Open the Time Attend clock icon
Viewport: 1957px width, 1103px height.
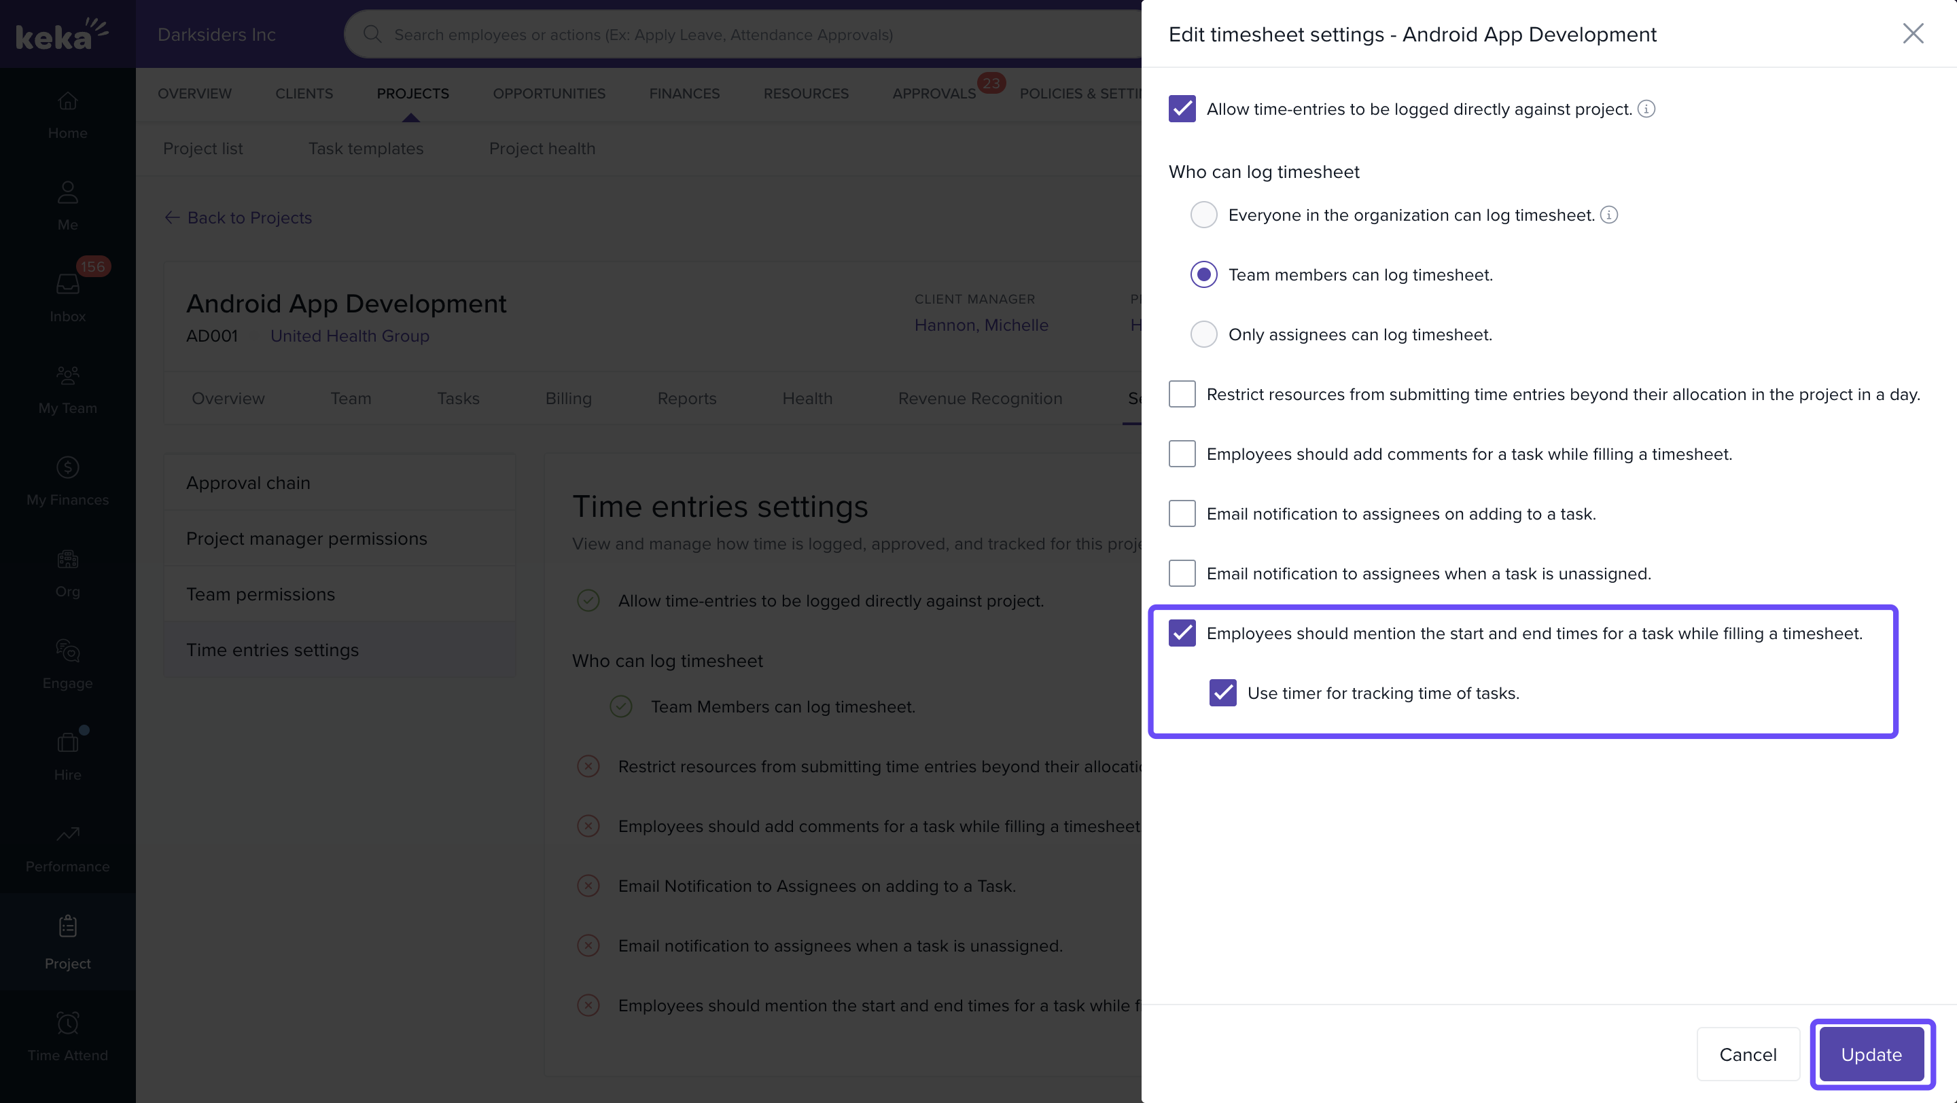68,1024
